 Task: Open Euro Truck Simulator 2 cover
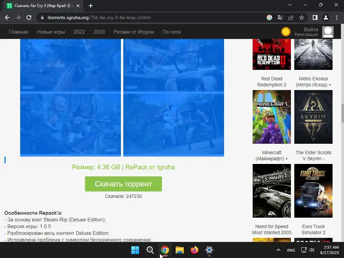(x=313, y=191)
